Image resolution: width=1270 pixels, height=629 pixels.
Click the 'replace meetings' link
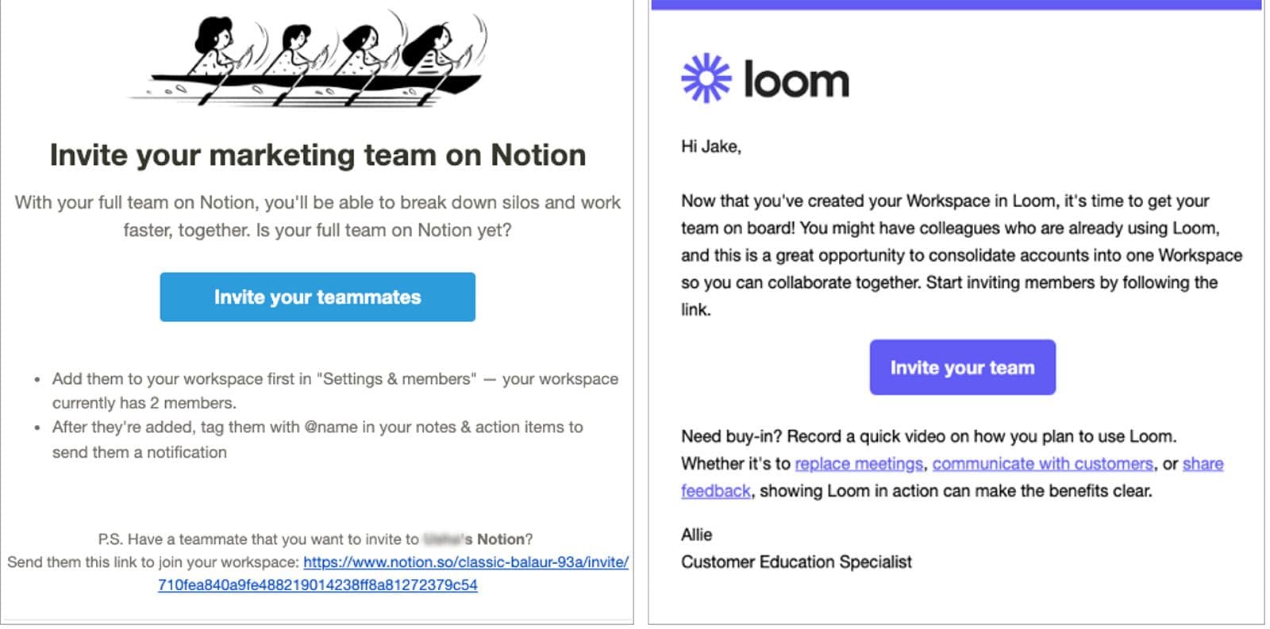coord(859,463)
